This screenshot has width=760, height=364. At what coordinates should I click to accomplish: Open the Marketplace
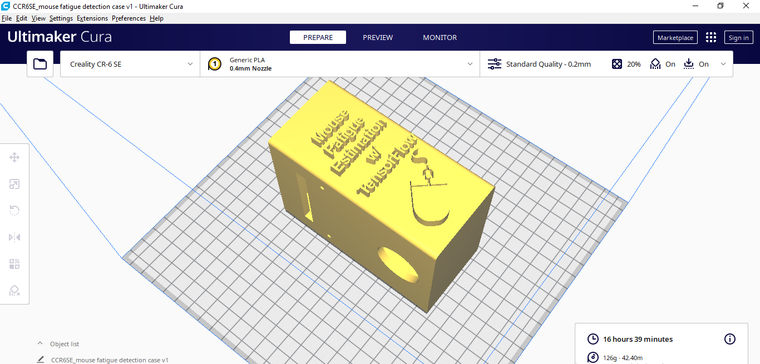675,37
